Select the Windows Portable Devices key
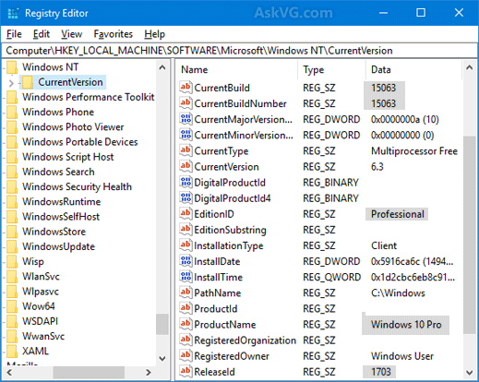 coord(80,142)
